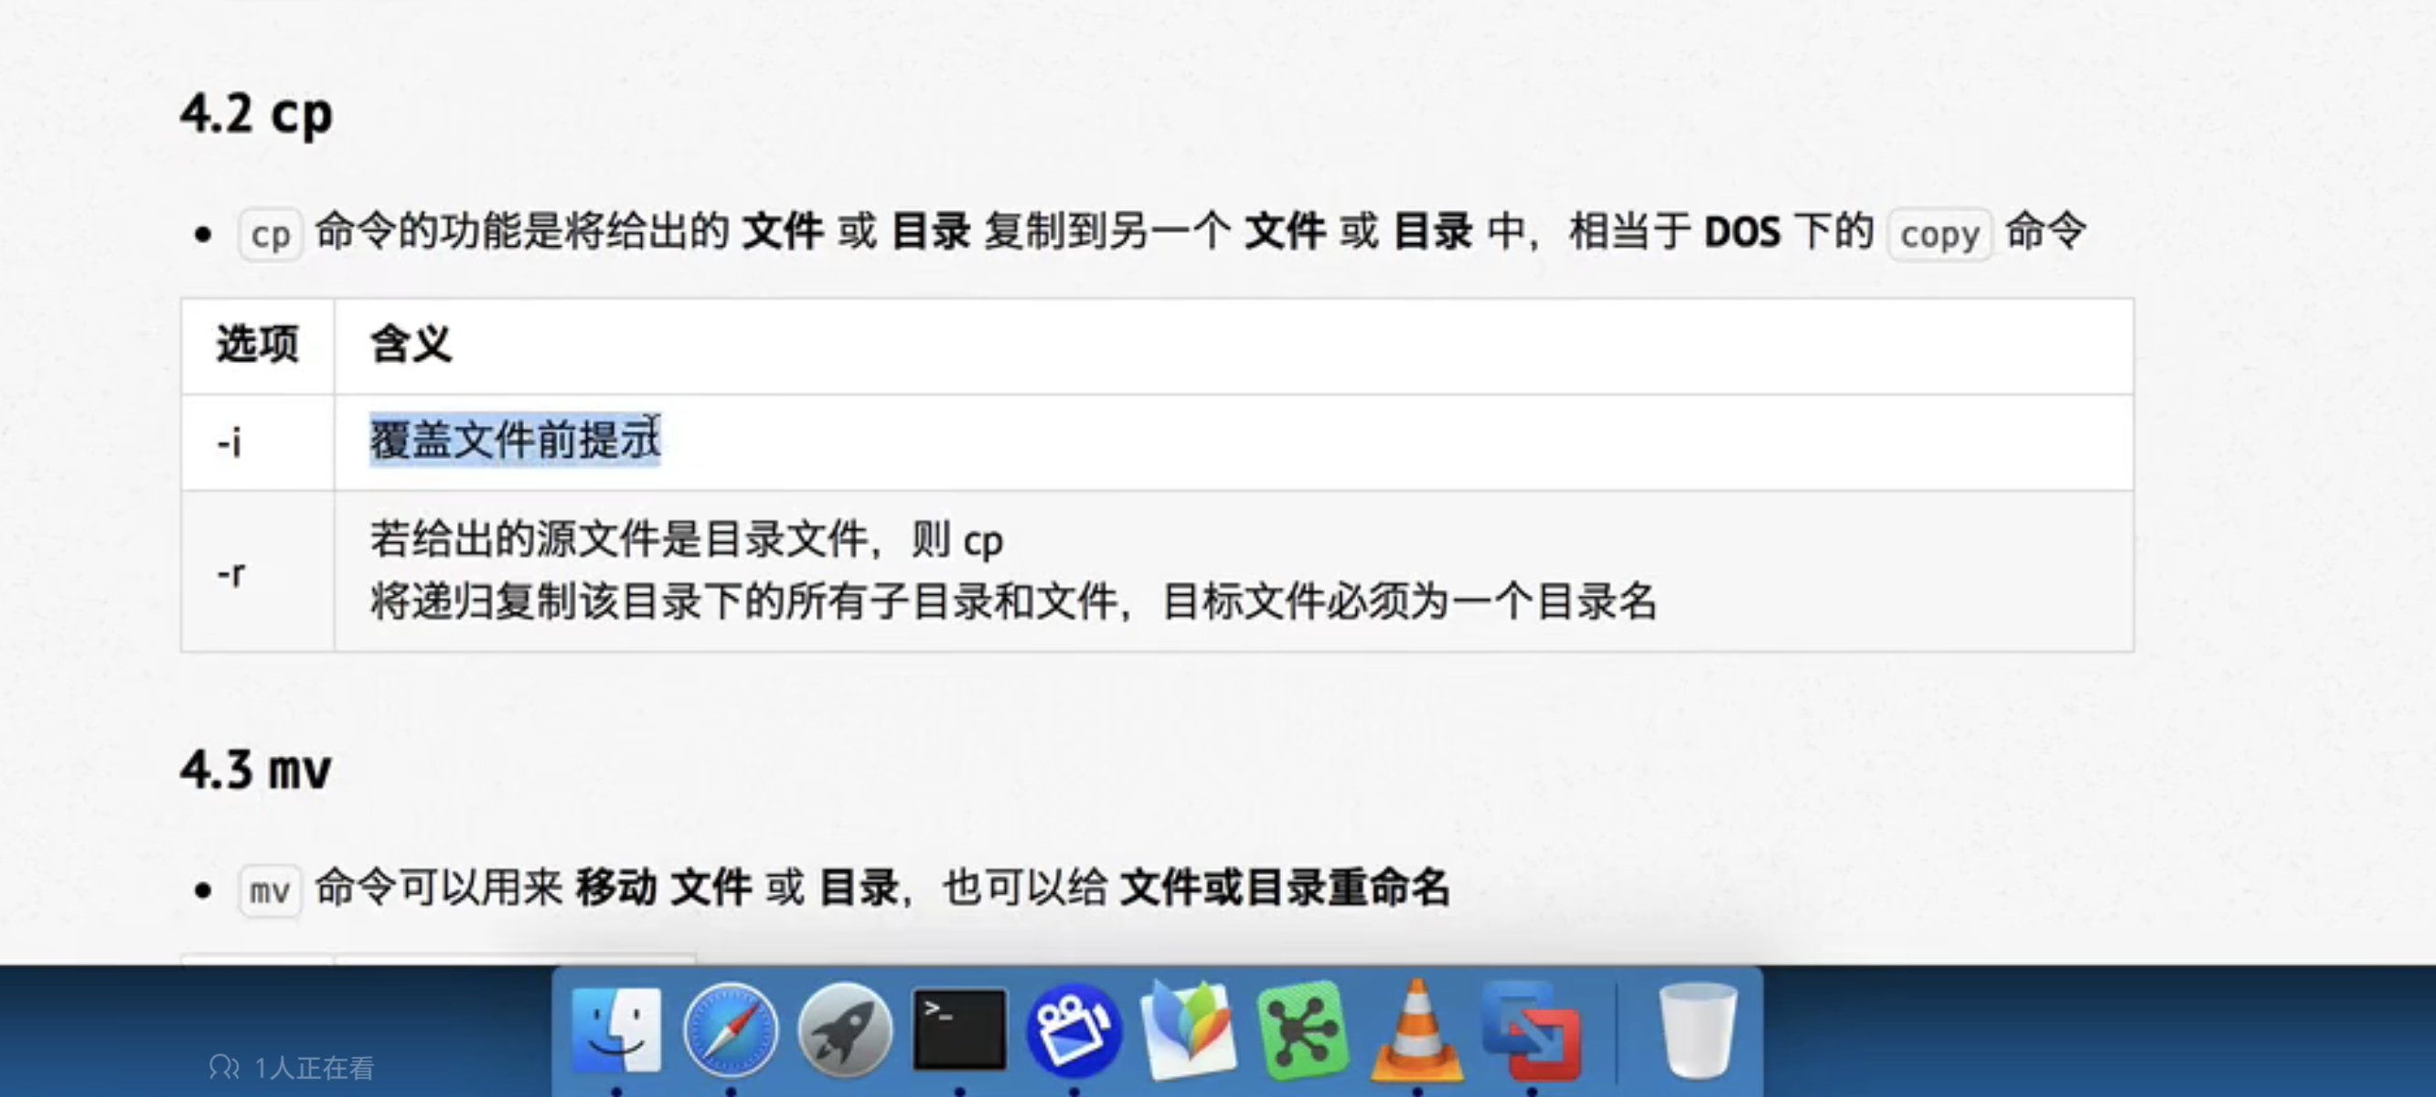Click the '1人正在看' viewer count label
2436x1097 pixels.
pyautogui.click(x=292, y=1068)
